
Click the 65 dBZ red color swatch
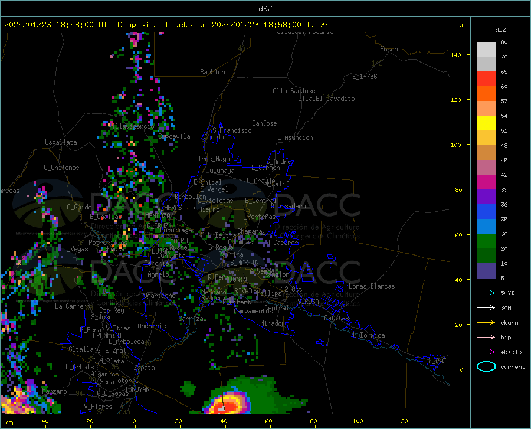[x=486, y=78]
